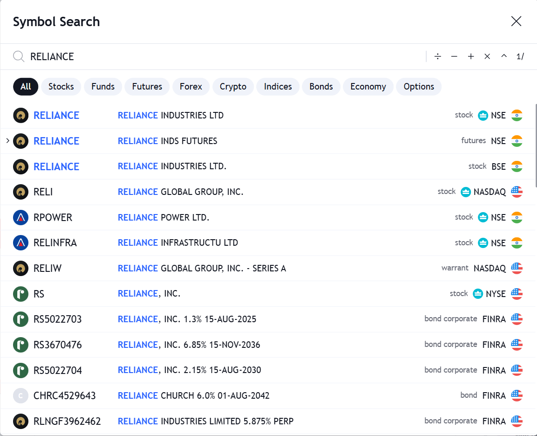The image size is (537, 436).
Task: Click the US flag beside NASDAQ RELI
Action: click(517, 192)
